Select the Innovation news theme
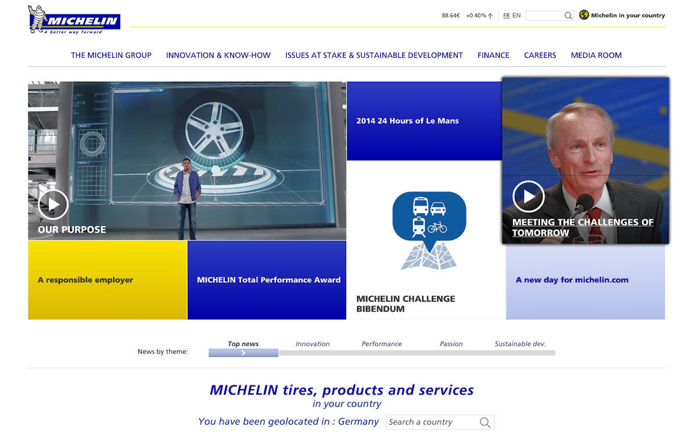The height and width of the screenshot is (432, 697). click(312, 344)
